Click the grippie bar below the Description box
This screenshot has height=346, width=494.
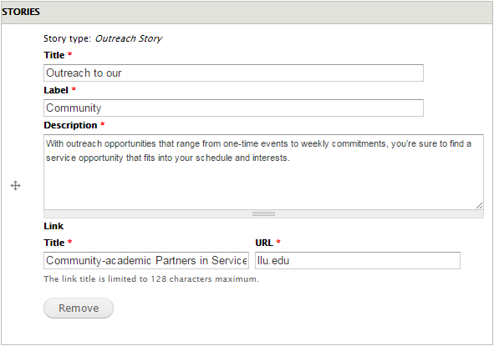[263, 214]
